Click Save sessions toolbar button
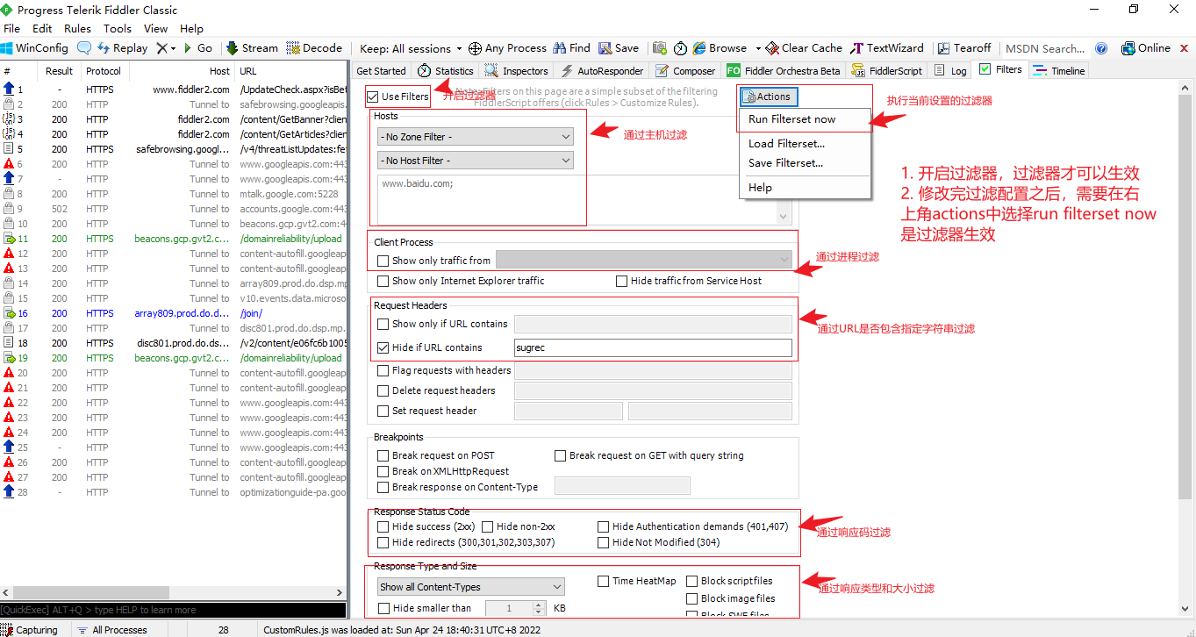The image size is (1196, 637). [619, 48]
